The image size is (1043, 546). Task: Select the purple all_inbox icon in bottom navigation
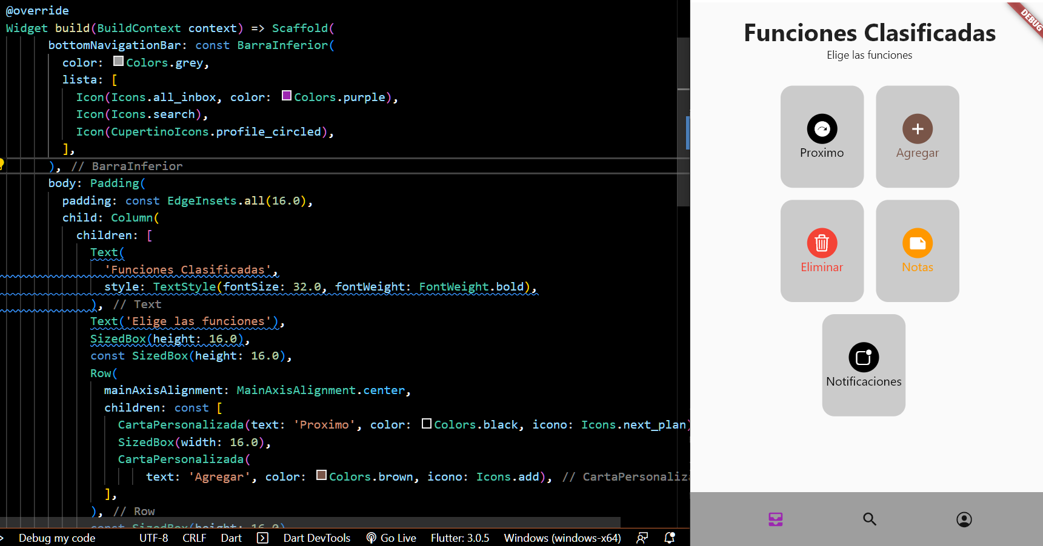point(775,519)
